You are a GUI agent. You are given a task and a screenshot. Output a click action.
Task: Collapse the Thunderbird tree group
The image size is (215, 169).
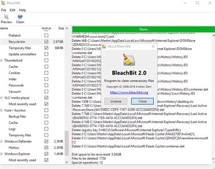click(1, 60)
